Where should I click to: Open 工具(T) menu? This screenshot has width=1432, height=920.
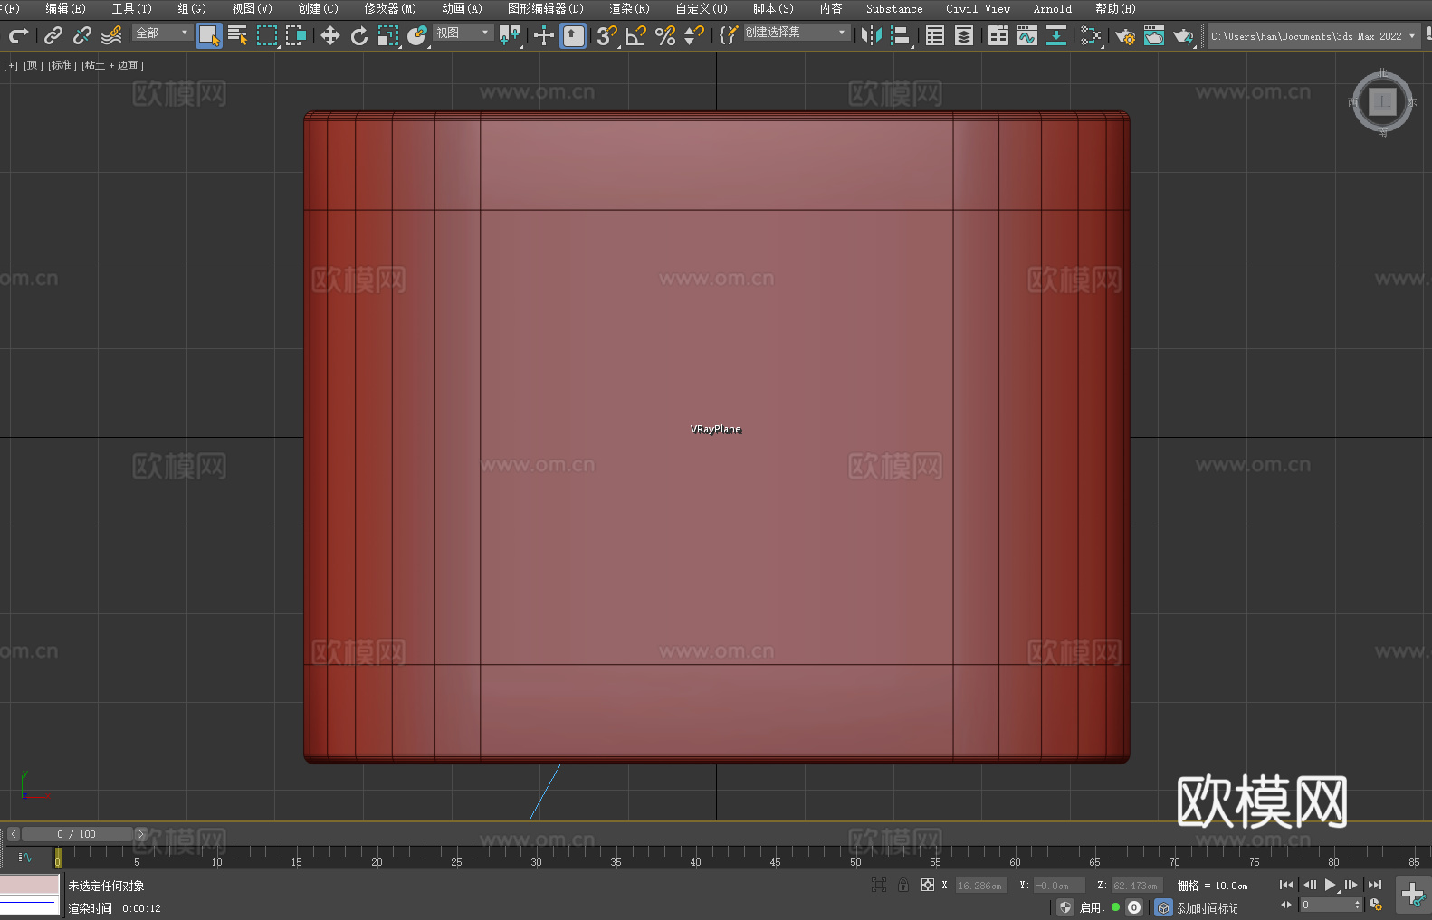(131, 8)
